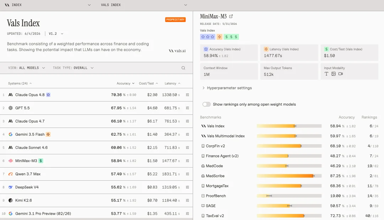The width and height of the screenshot is (384, 220).
Task: Open the CorpFin v2 benchmark
Action: (215, 146)
